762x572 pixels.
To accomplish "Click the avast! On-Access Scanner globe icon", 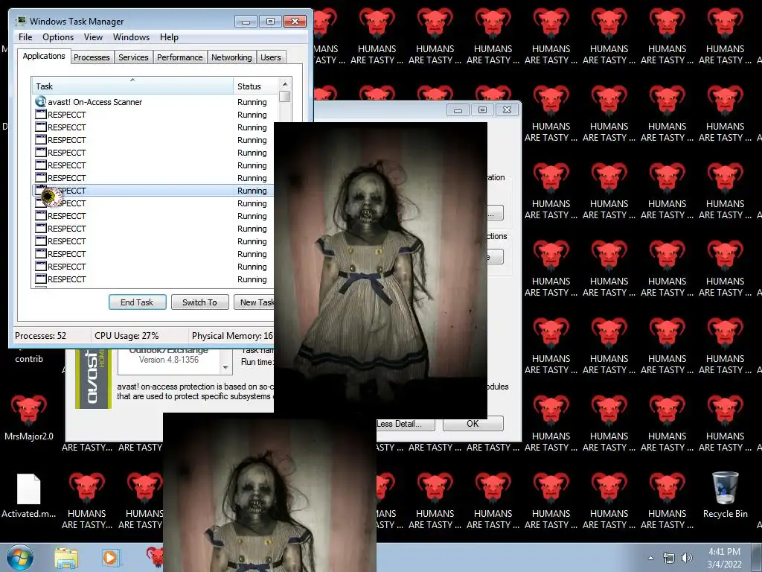I will pyautogui.click(x=41, y=101).
